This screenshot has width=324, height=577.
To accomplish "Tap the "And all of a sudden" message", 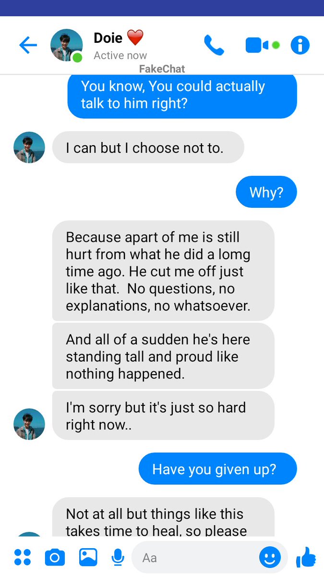I will [163, 356].
